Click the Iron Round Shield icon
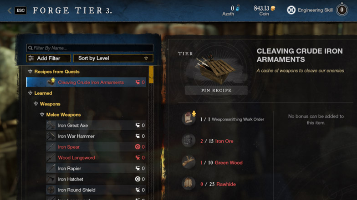Screen dimensions: 357x200 51,190
